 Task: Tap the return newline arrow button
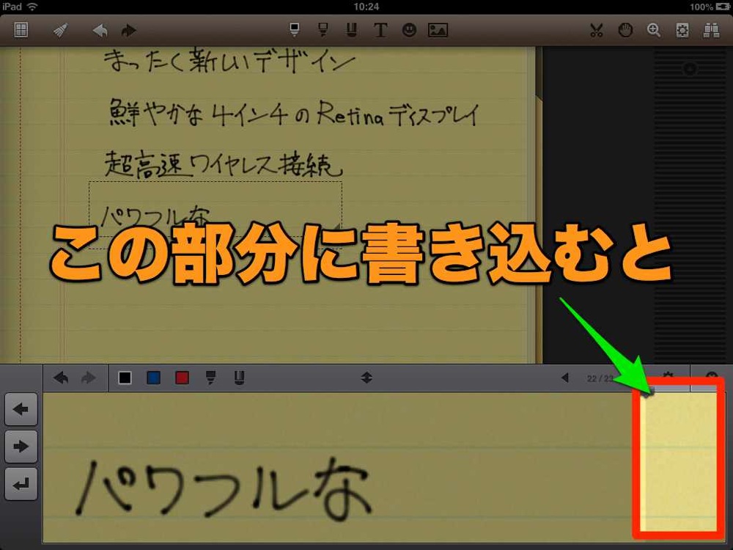[x=21, y=484]
